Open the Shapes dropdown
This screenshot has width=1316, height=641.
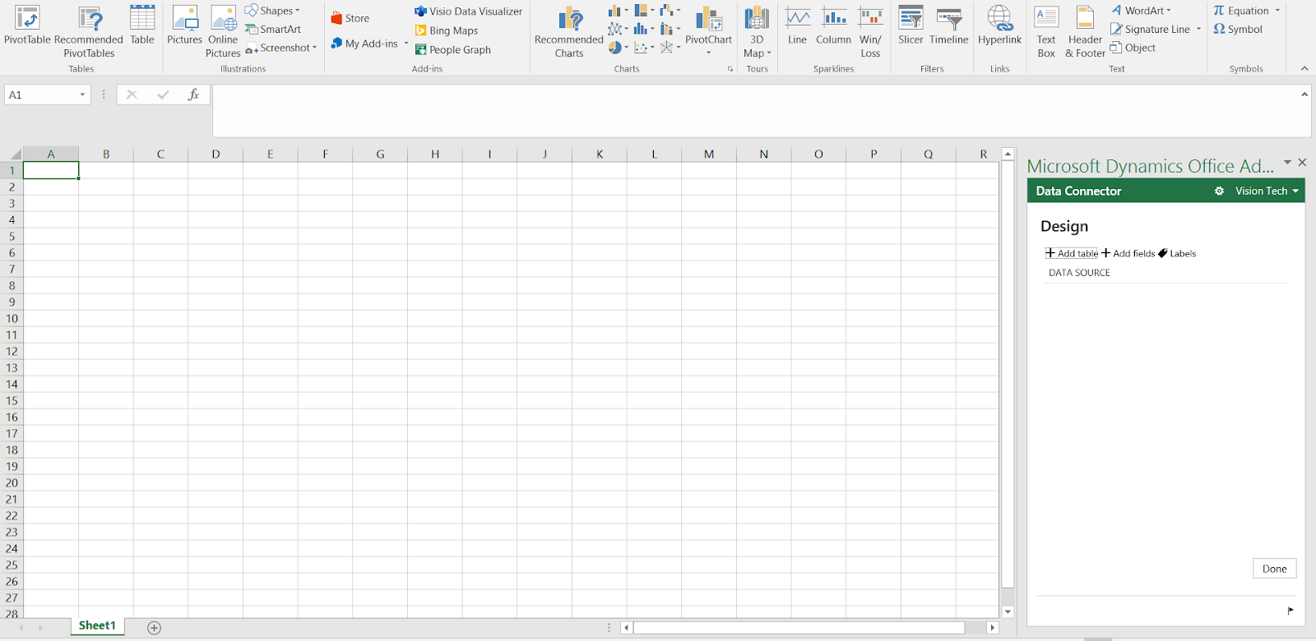click(x=272, y=11)
